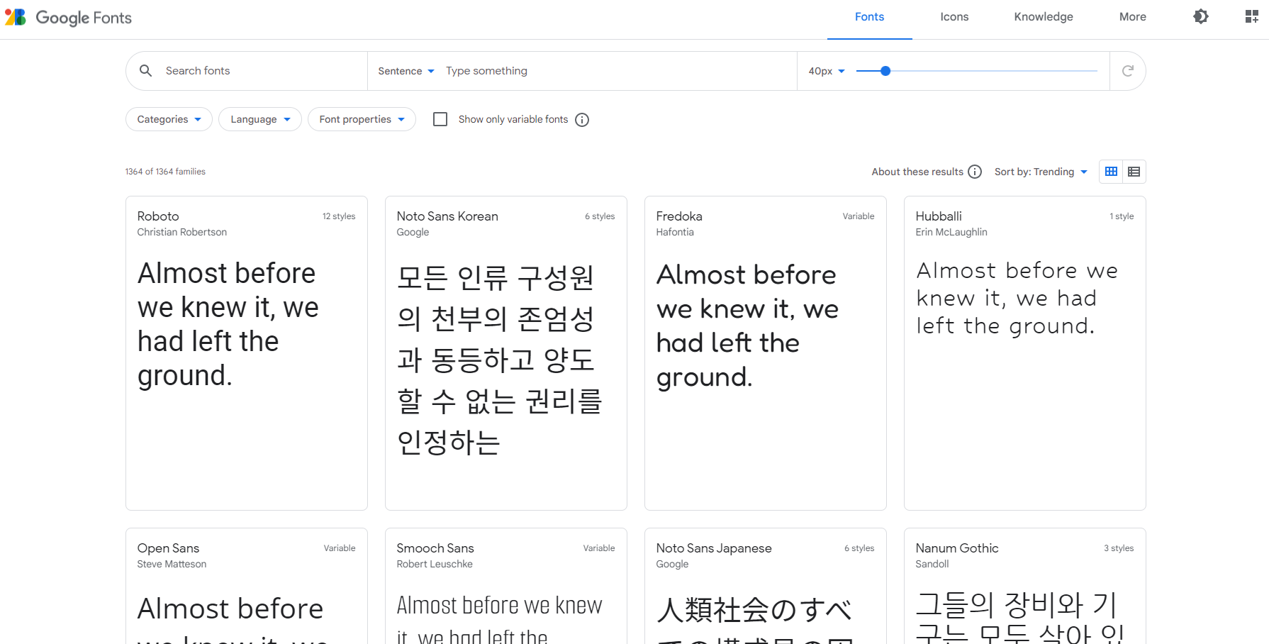The image size is (1269, 644).
Task: Switch to list view icon
Action: tap(1134, 172)
